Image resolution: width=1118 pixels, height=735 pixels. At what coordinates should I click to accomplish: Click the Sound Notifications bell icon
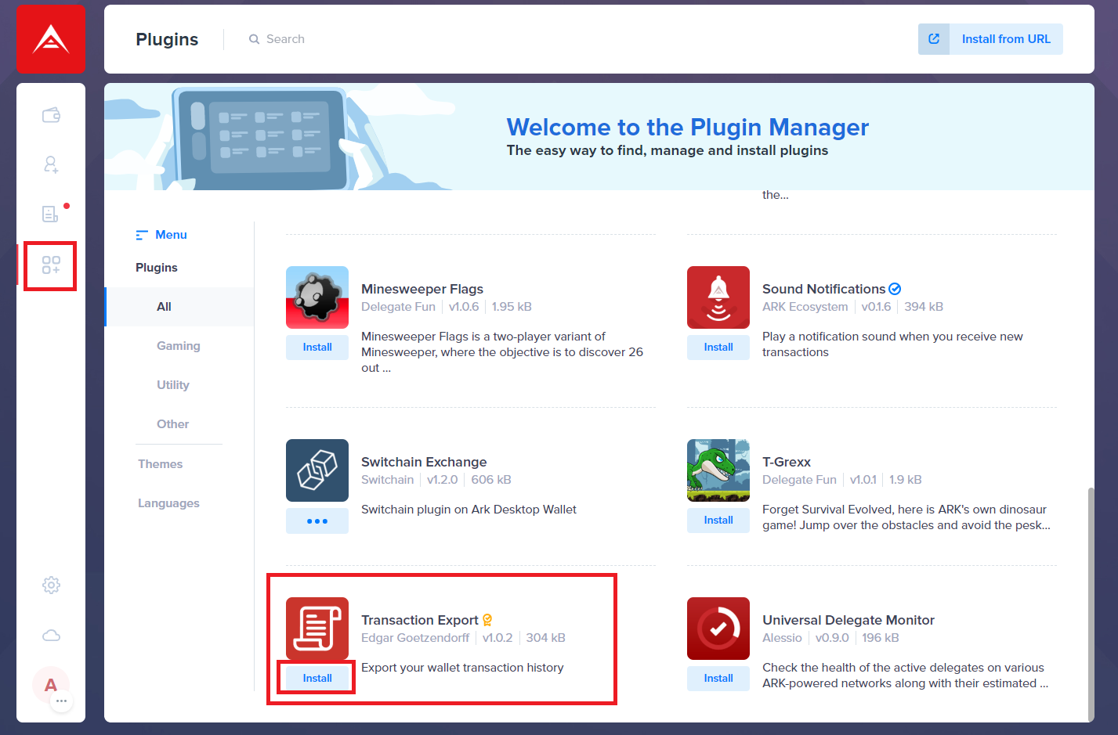(718, 297)
